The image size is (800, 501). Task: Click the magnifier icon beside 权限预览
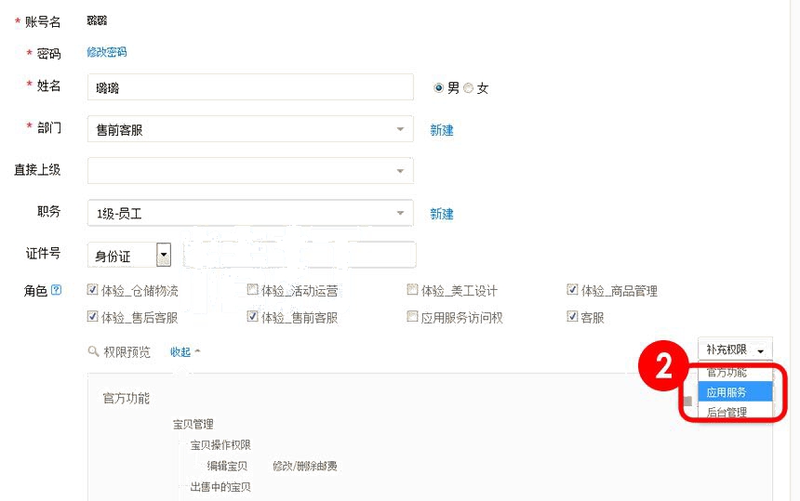point(93,351)
